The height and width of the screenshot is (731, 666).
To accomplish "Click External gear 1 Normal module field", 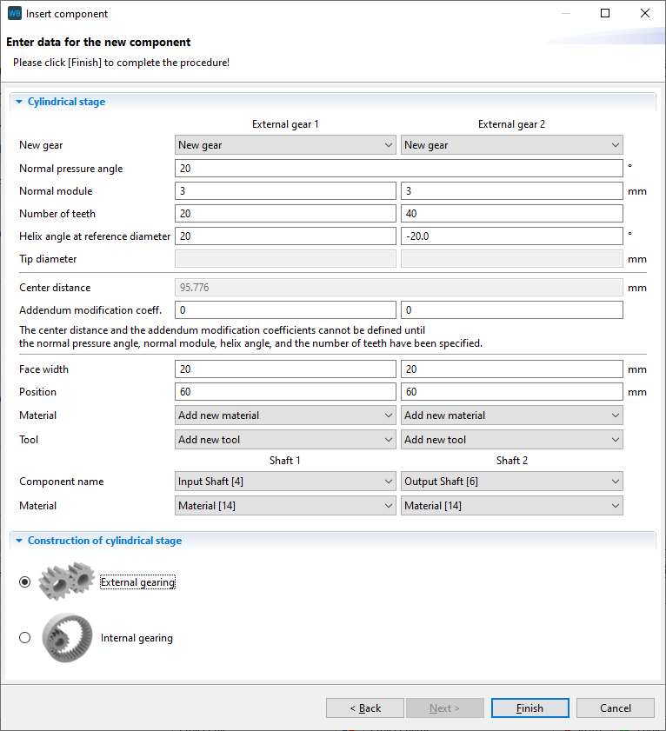I will tap(285, 191).
